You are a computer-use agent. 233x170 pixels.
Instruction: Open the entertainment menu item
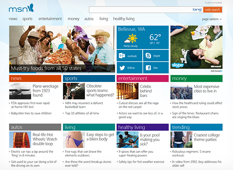[50, 19]
